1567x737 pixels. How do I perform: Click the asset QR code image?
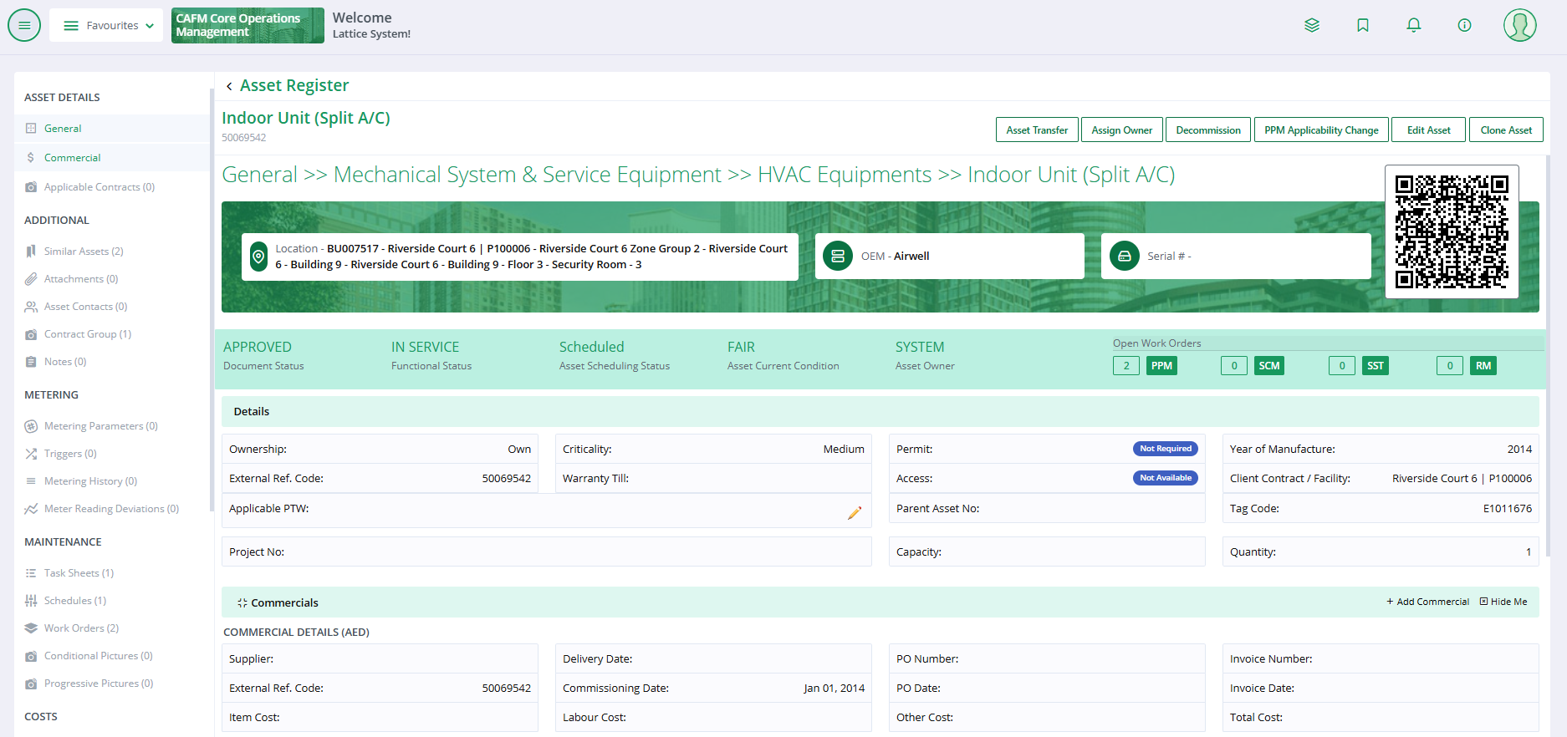(x=1451, y=231)
